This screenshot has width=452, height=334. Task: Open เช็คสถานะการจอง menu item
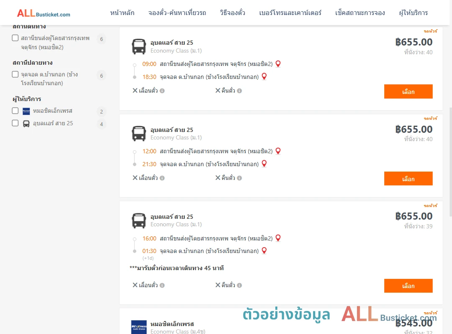tap(360, 13)
